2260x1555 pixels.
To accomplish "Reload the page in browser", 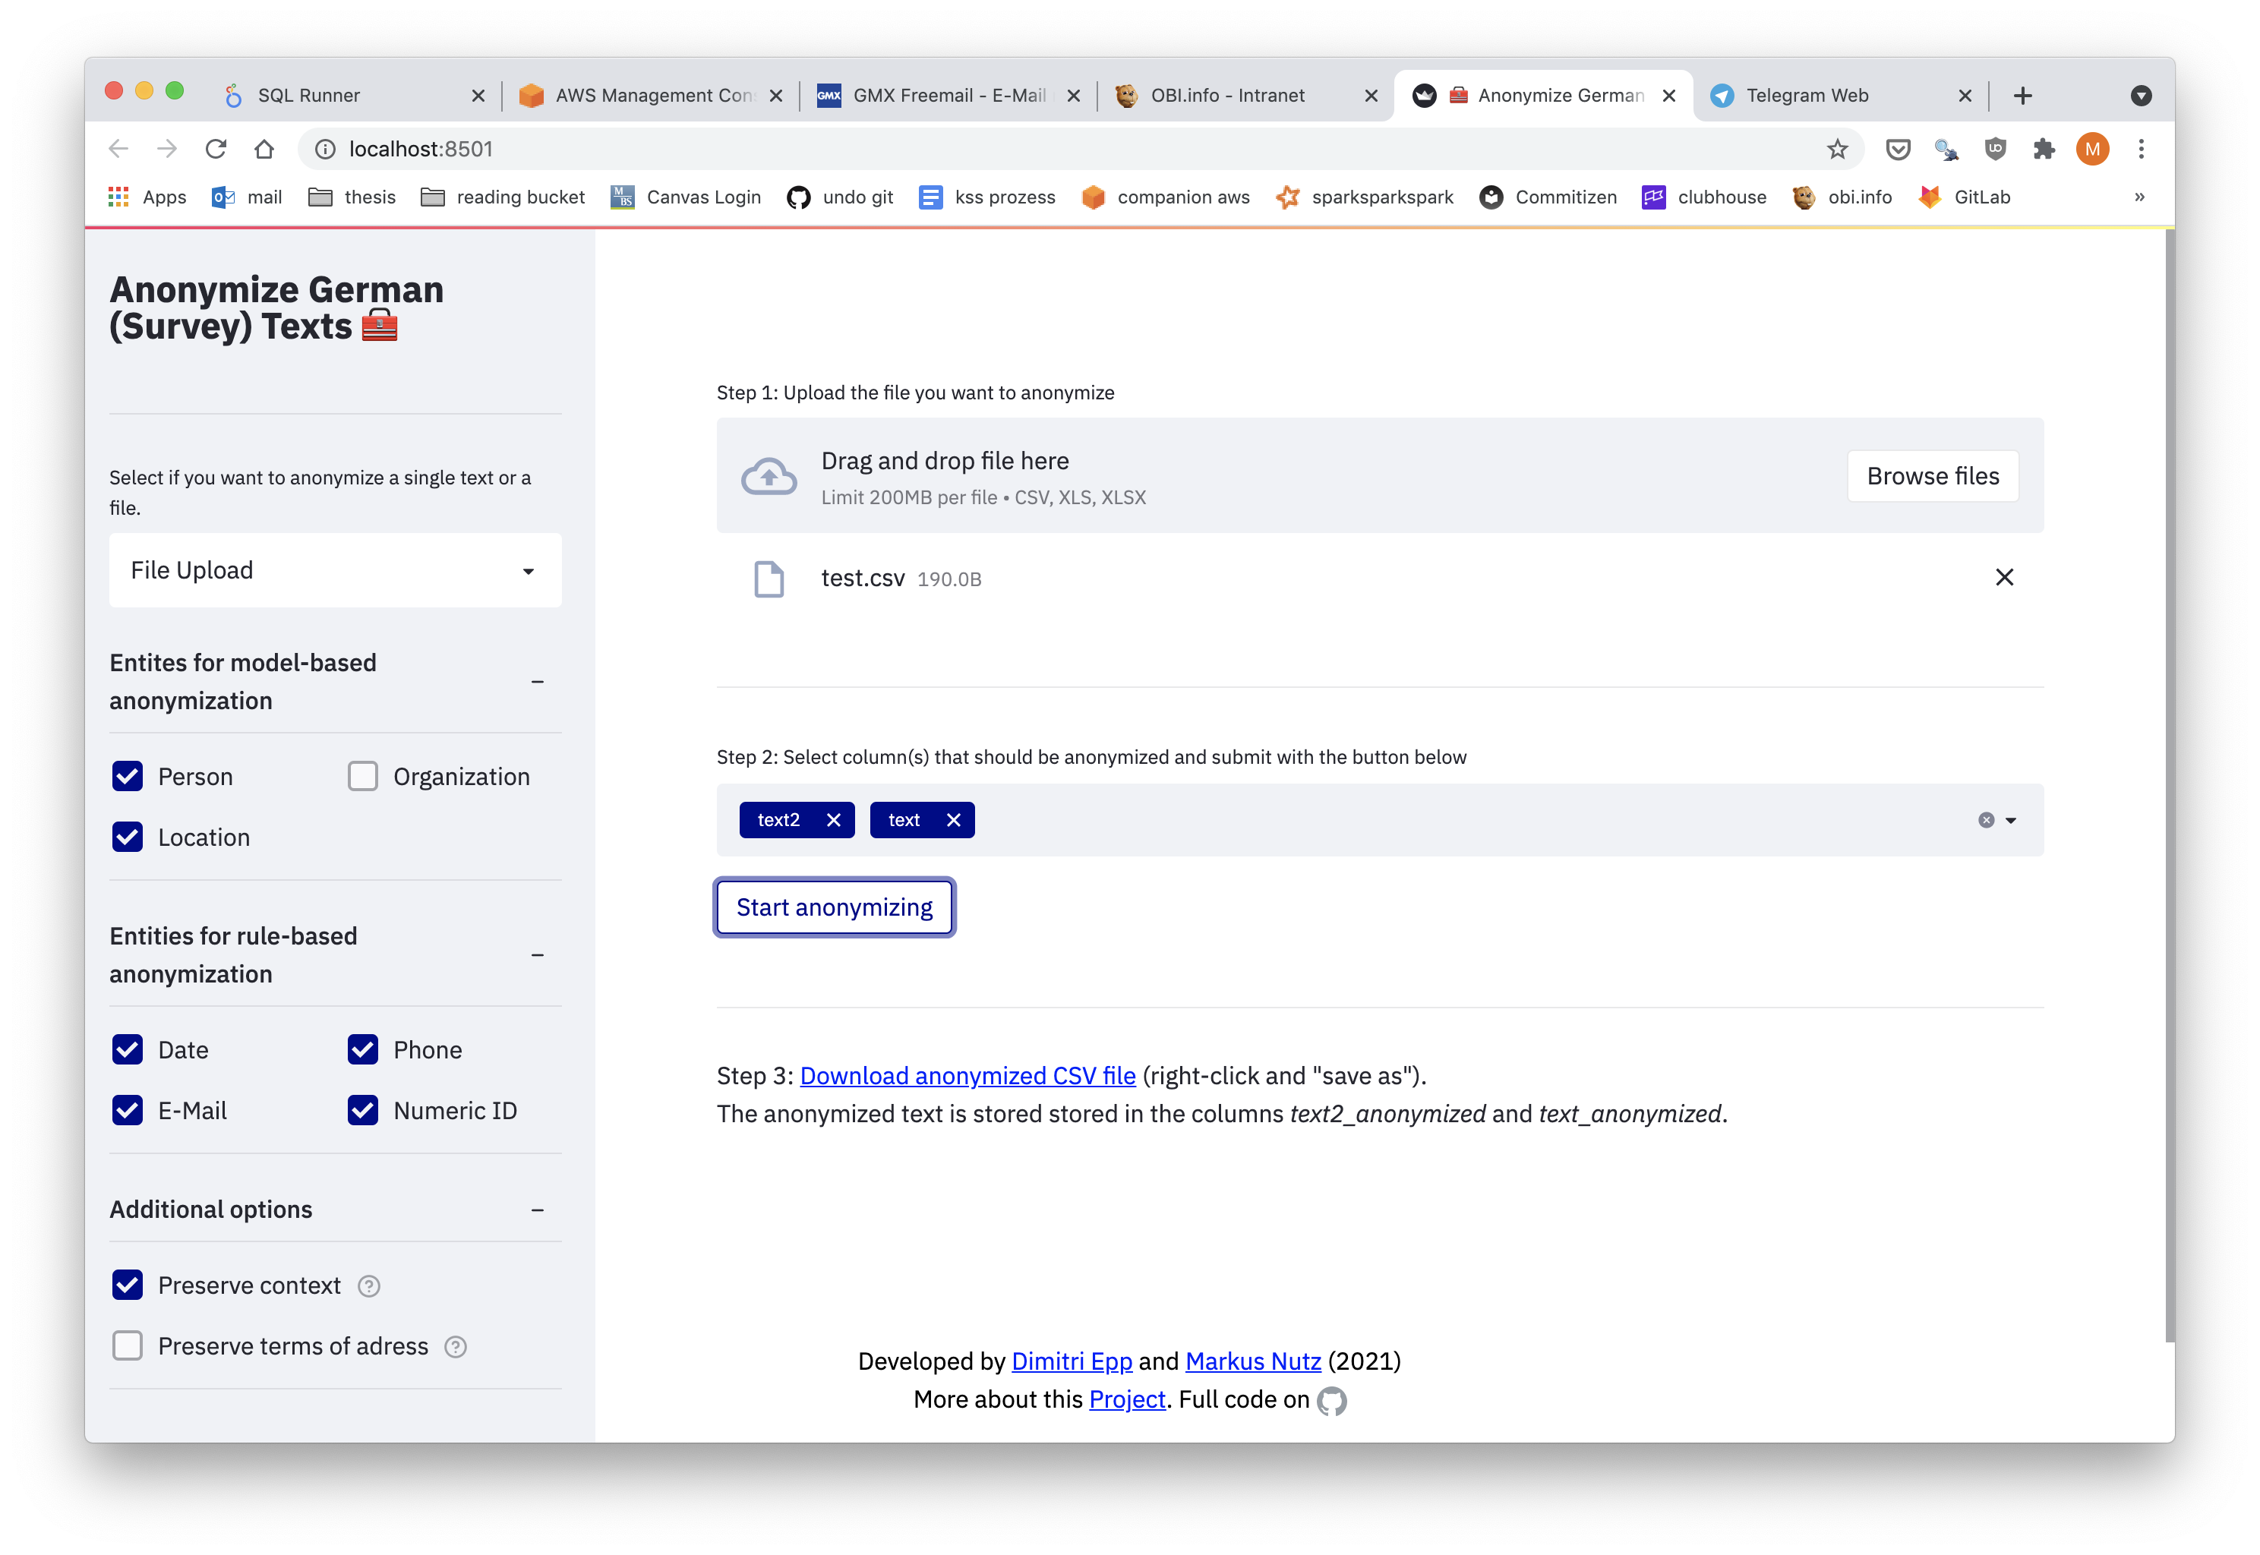I will tap(216, 149).
